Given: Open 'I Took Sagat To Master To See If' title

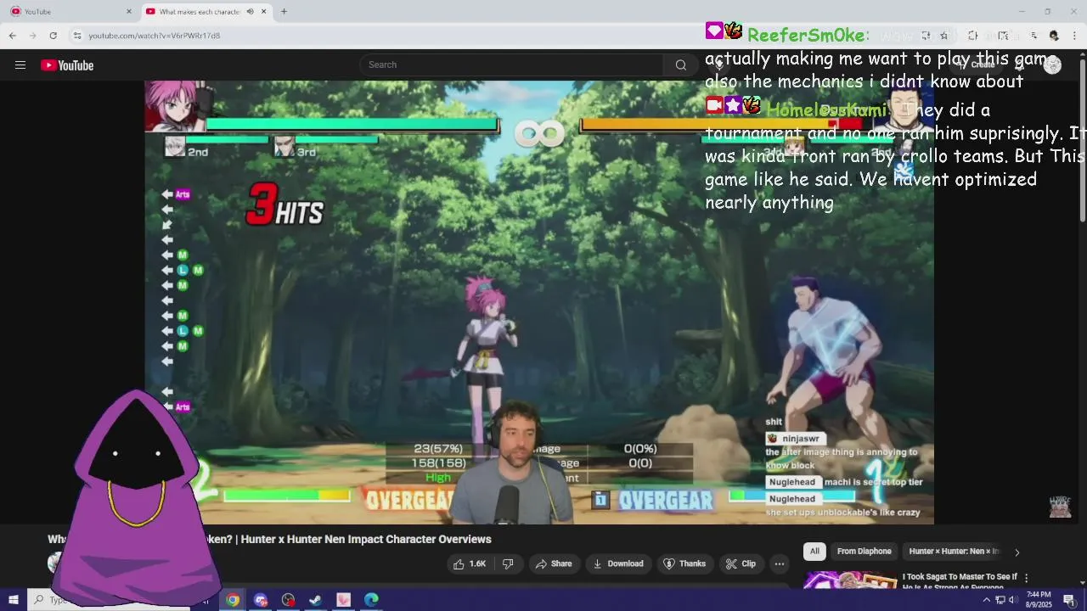Looking at the screenshot, I should pos(960,577).
